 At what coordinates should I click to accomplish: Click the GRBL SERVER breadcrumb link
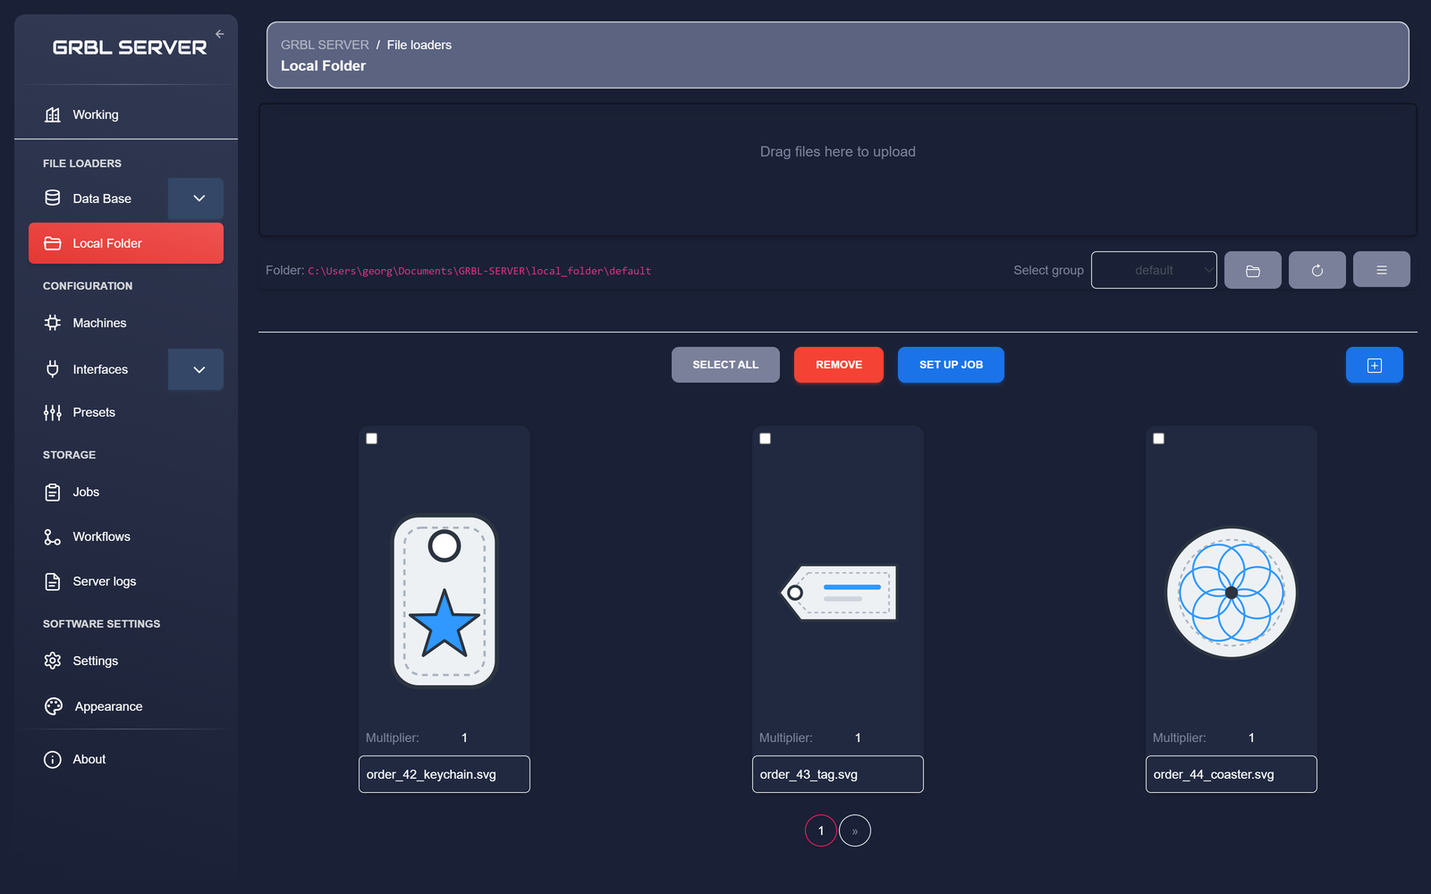click(325, 45)
